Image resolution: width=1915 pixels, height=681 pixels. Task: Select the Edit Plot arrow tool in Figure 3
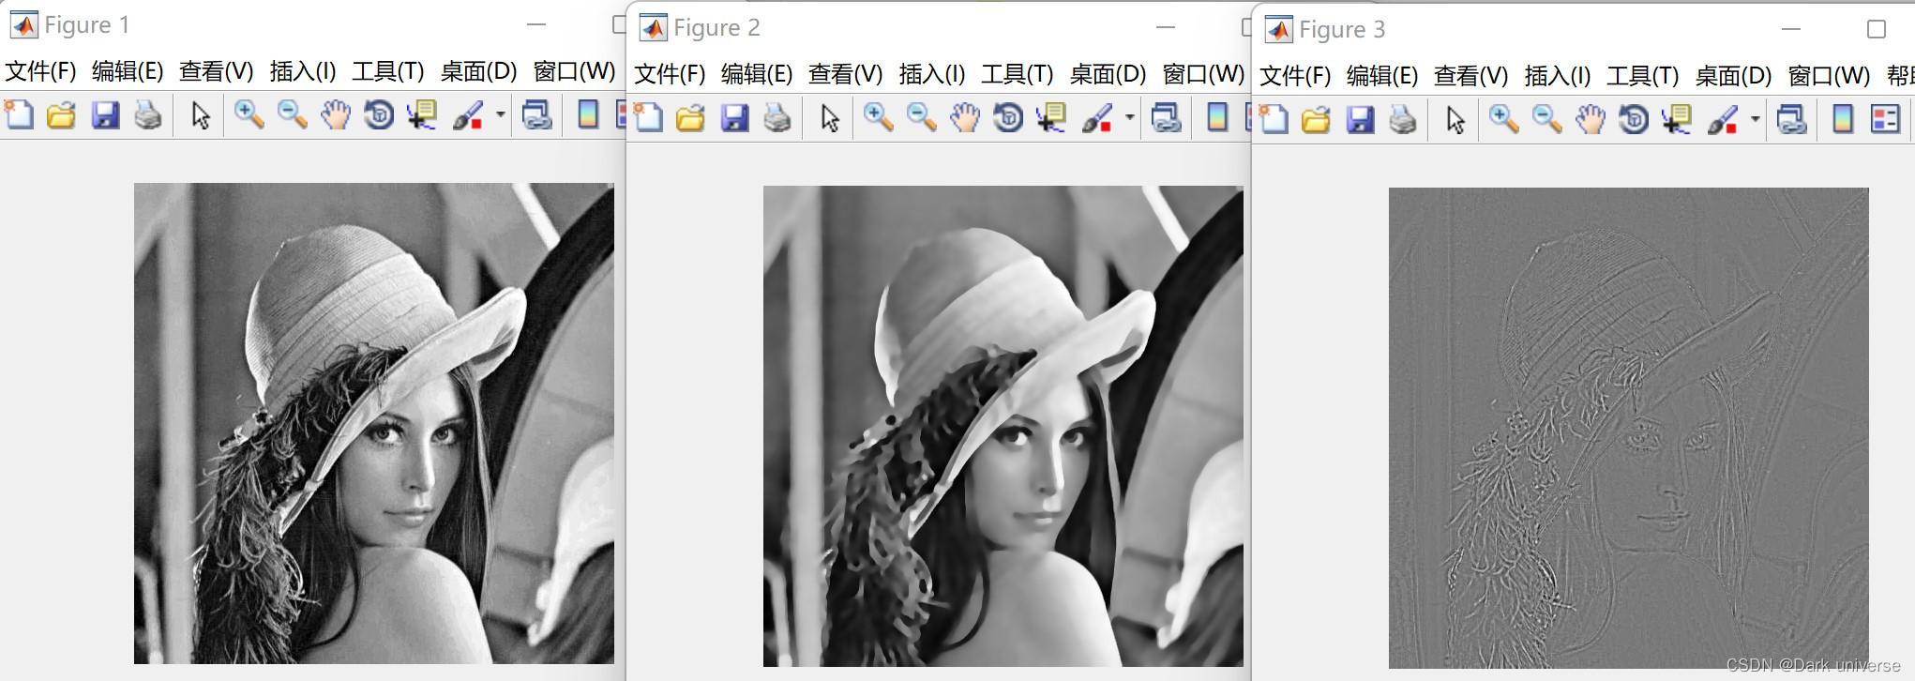pos(1455,120)
